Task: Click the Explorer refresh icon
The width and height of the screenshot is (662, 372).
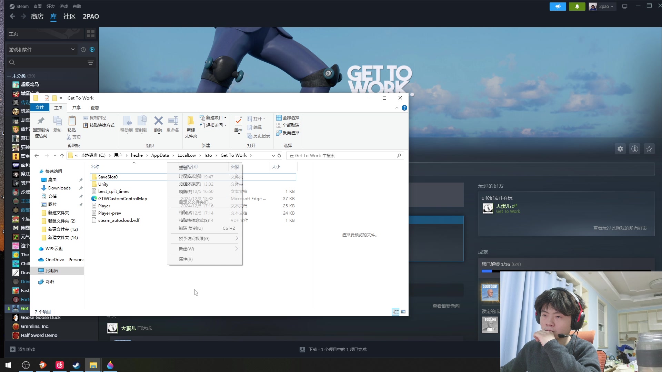Action: (279, 156)
